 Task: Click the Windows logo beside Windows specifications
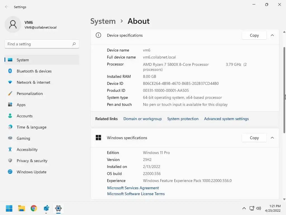pyautogui.click(x=98, y=138)
